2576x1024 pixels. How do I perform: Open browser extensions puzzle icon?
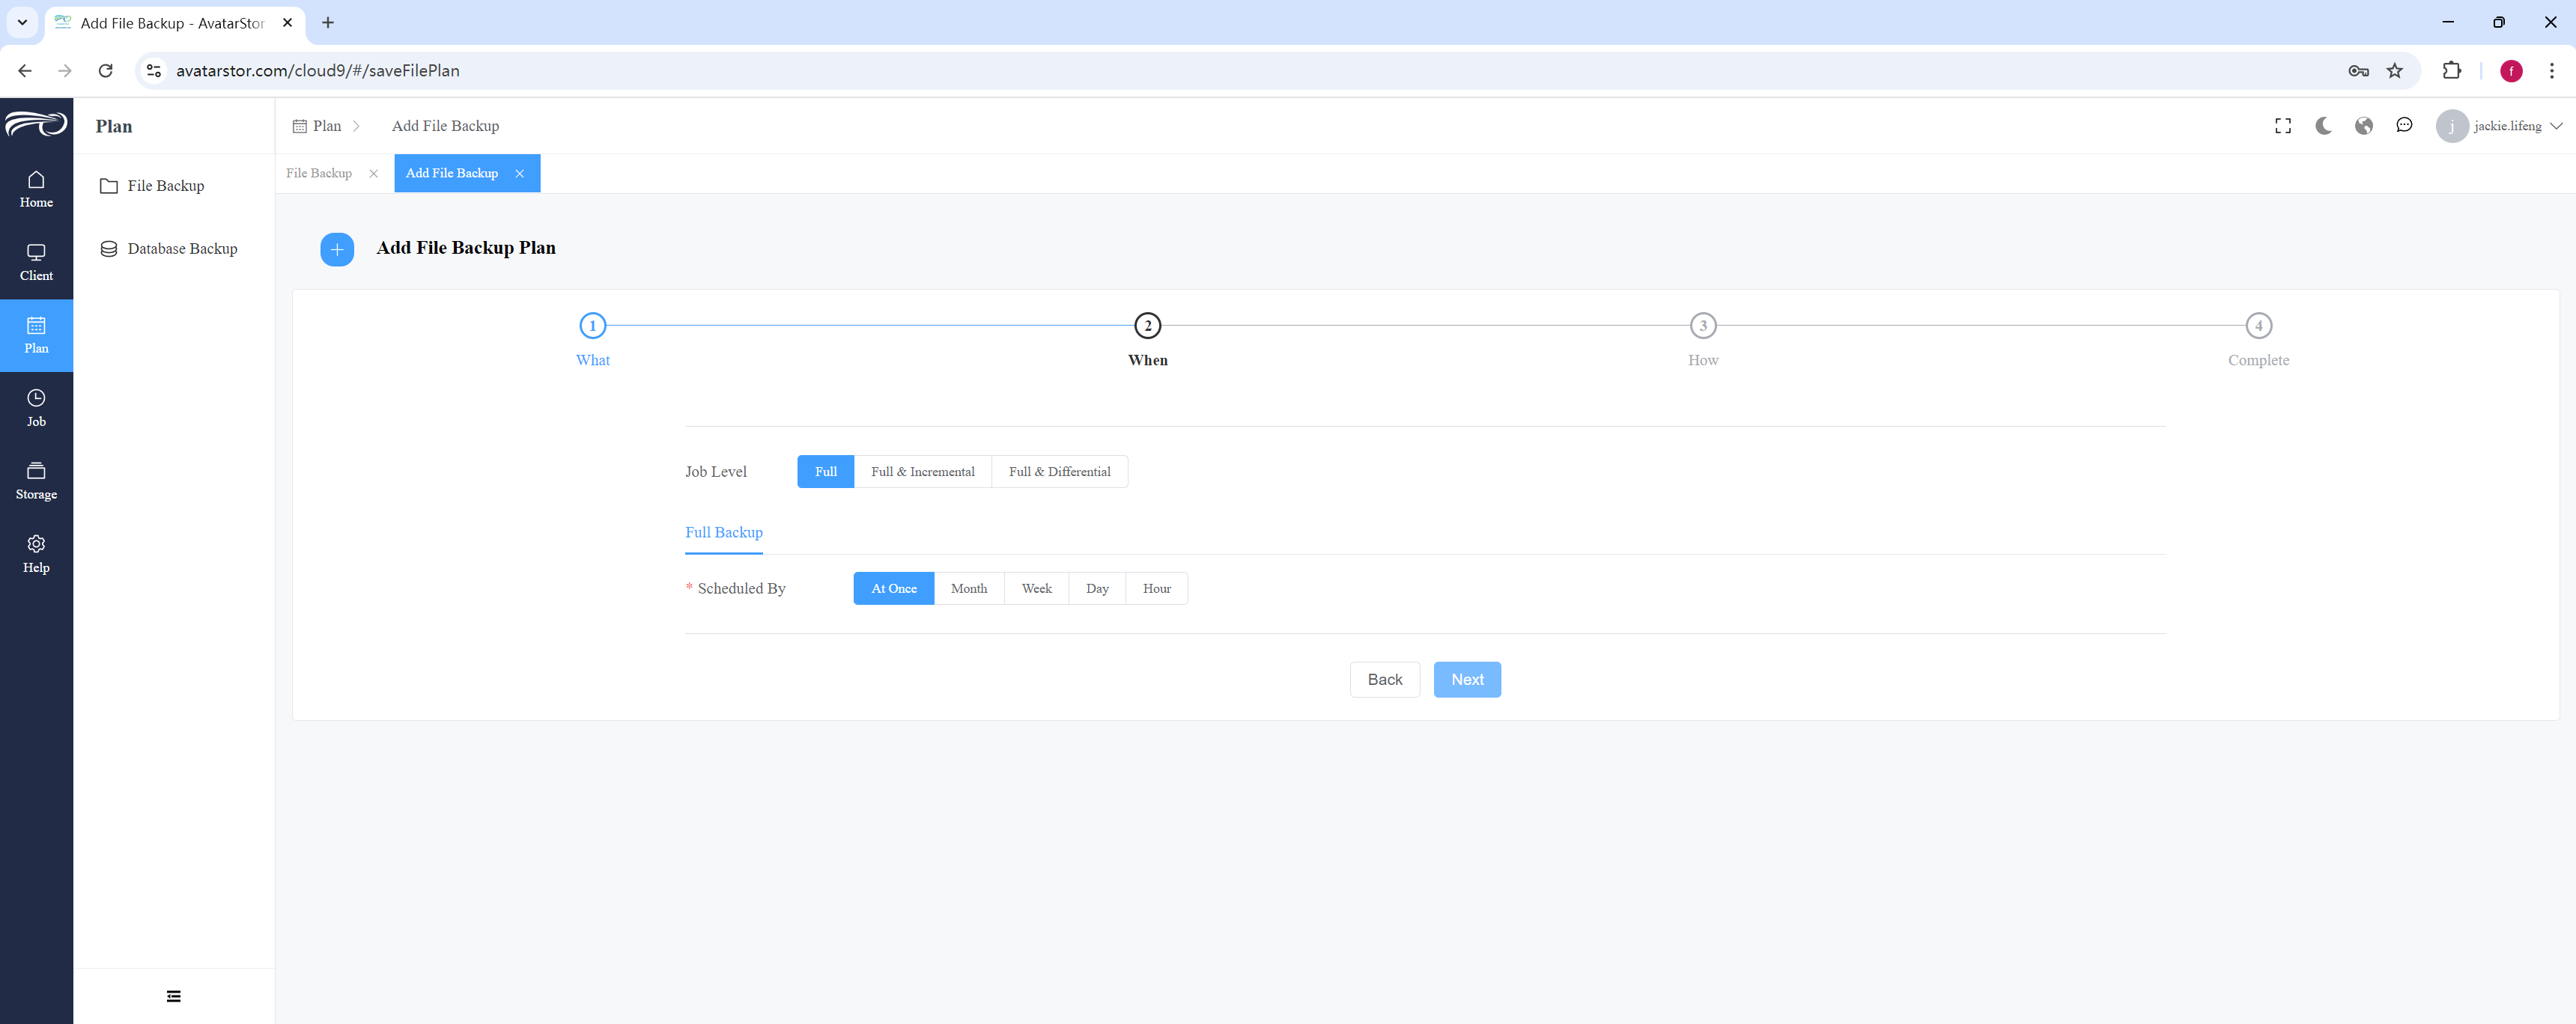tap(2451, 71)
